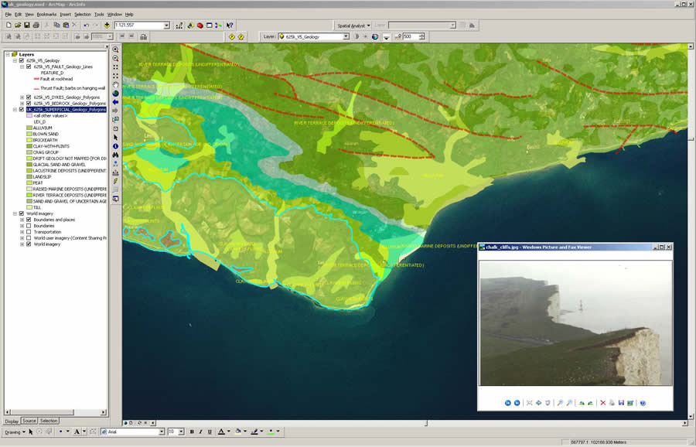
Task: Switch to the Selection tab in table of contents
Action: pos(49,421)
